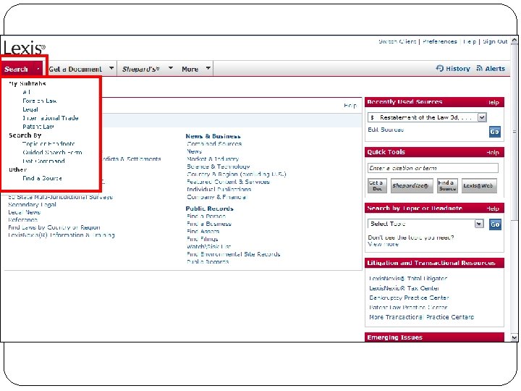Open the More tab
Screen dimensions: 521x391
pos(190,70)
